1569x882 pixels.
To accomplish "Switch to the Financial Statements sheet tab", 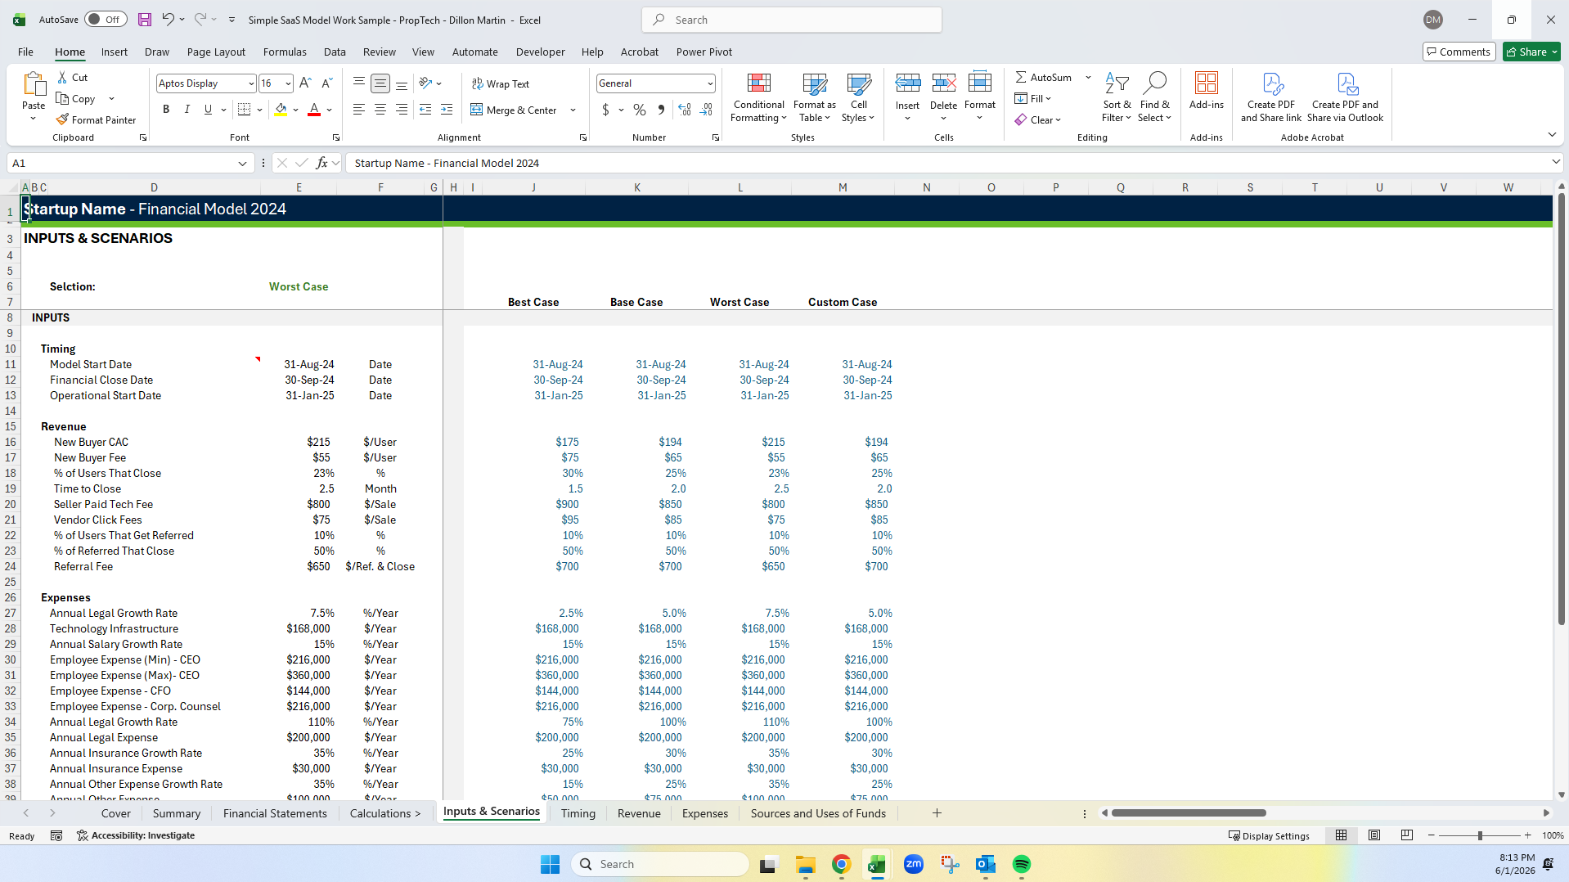I will (x=275, y=813).
